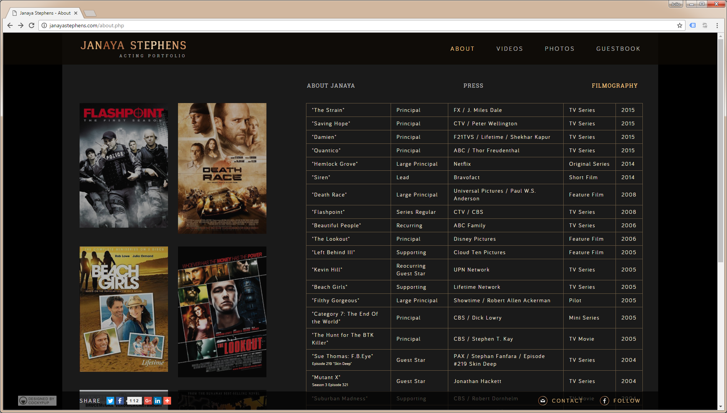This screenshot has height=413, width=727.
Task: Click "Quantico" title cell
Action: [348, 150]
